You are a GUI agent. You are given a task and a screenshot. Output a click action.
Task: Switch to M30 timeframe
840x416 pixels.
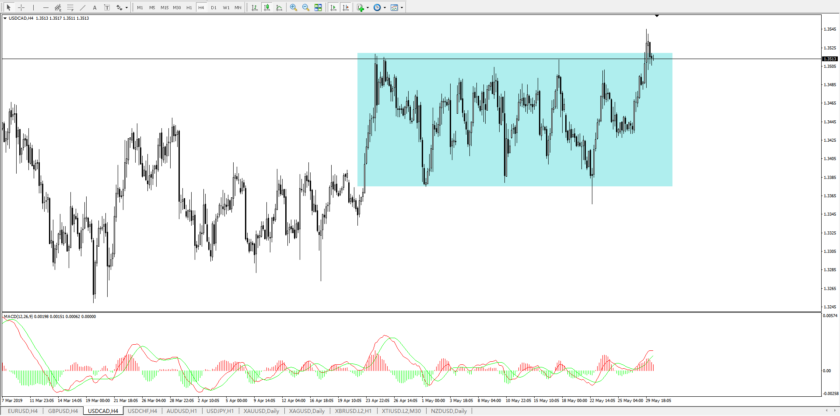coord(177,7)
